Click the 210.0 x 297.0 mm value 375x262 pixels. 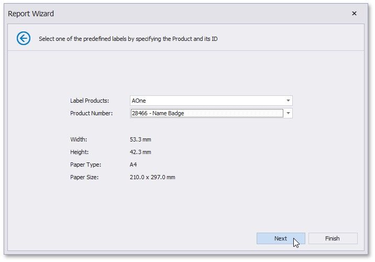coord(152,177)
